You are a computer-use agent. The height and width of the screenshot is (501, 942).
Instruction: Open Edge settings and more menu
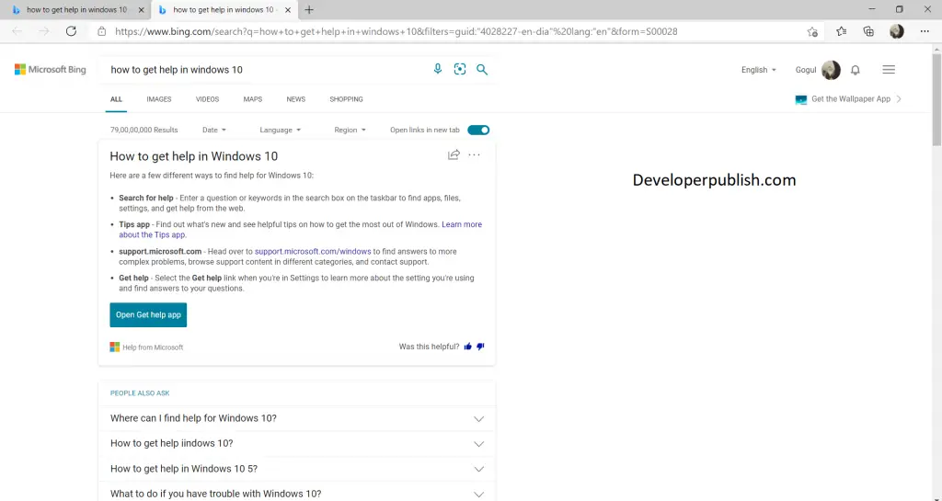[925, 31]
